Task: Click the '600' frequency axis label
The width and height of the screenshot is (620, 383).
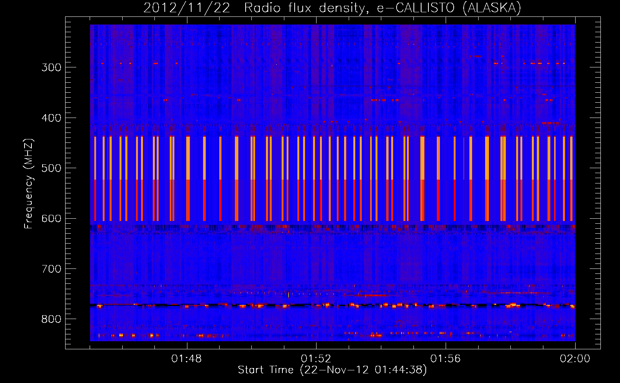Action: 51,219
